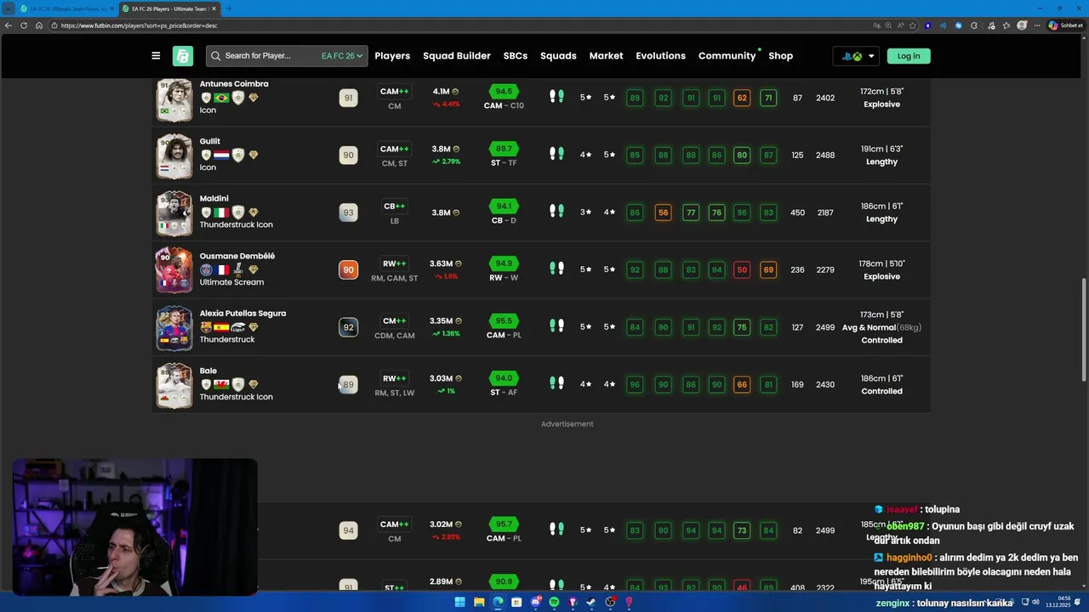Open File Explorer from the taskbar
This screenshot has height=612, width=1089.
[x=479, y=602]
